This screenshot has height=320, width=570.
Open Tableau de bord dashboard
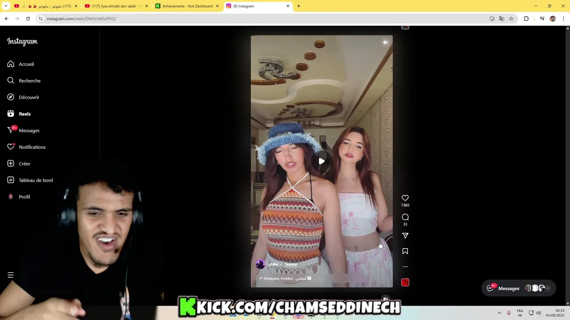(30, 180)
